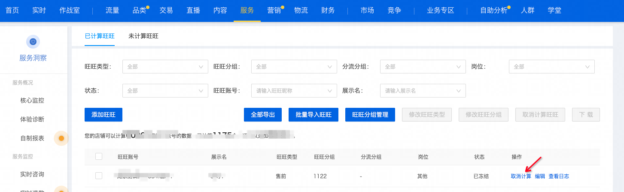This screenshot has height=192, width=624.
Task: Open 学堂 in top navigation
Action: [554, 10]
